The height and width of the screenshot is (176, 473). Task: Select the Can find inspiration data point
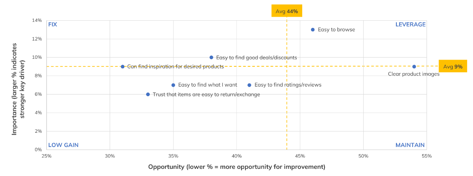123,67
